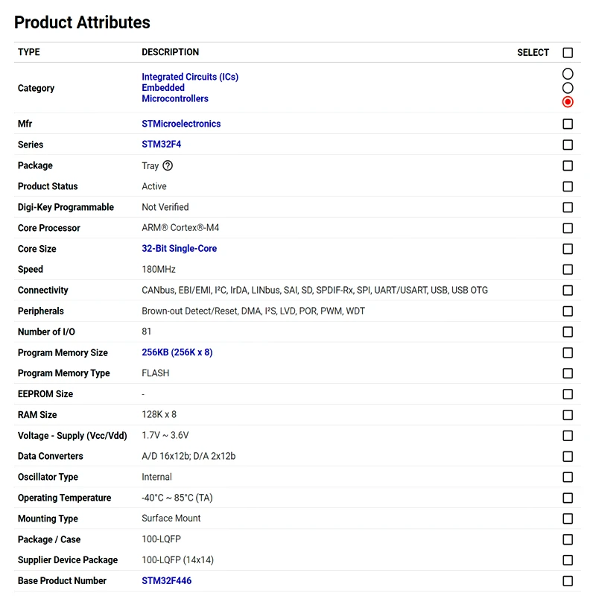Viewport: 596px width, 596px height.
Task: Select the Integrated Circuits category radio button
Action: click(x=568, y=74)
